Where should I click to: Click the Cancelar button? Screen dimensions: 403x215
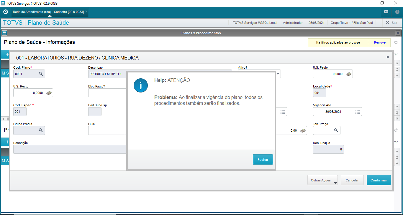coord(352,180)
